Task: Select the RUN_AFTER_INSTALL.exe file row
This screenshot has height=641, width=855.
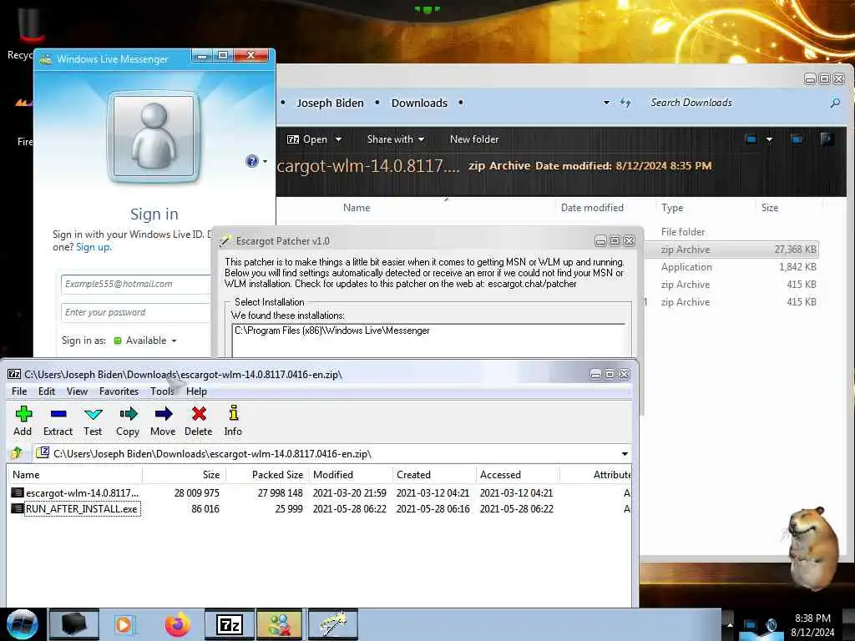Action: pos(319,509)
